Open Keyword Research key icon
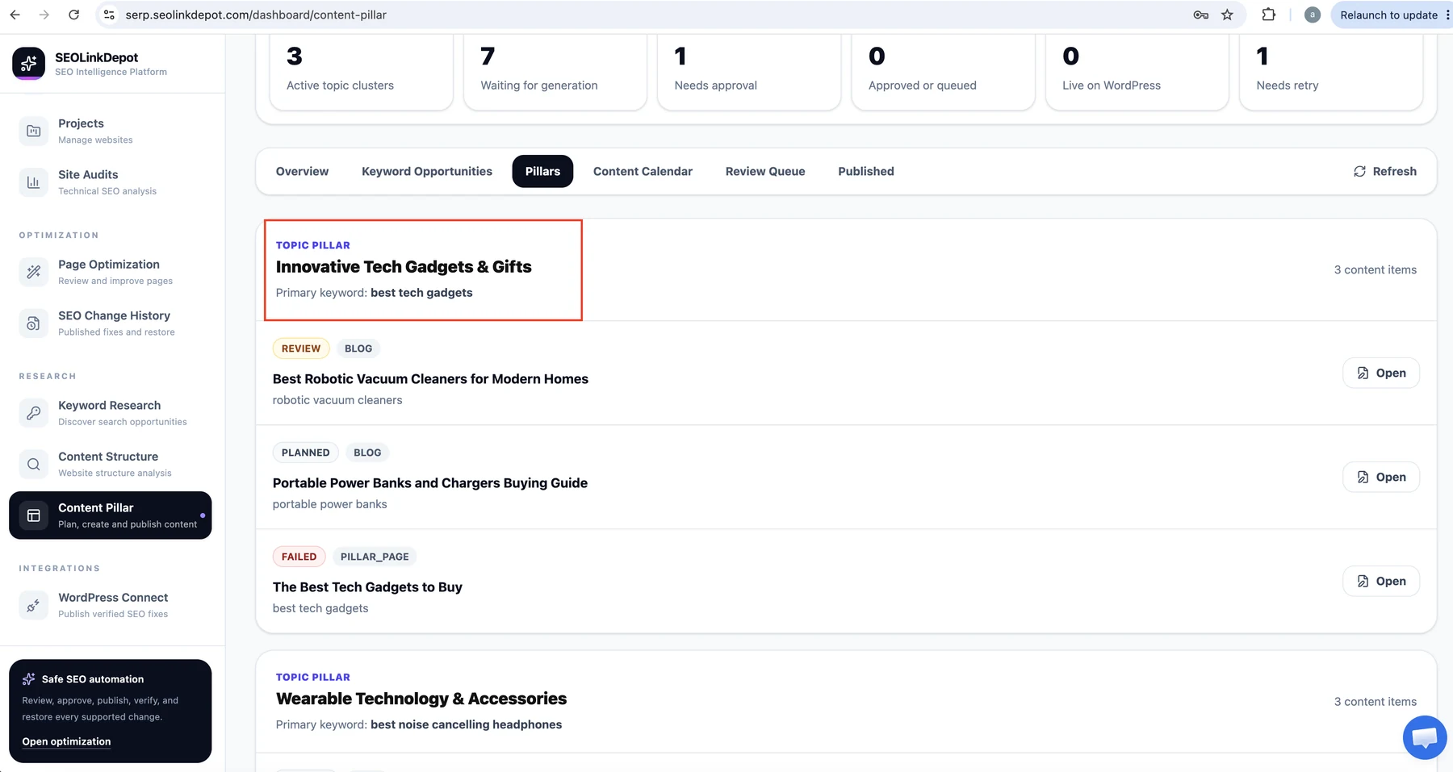The height and width of the screenshot is (772, 1453). [x=33, y=413]
